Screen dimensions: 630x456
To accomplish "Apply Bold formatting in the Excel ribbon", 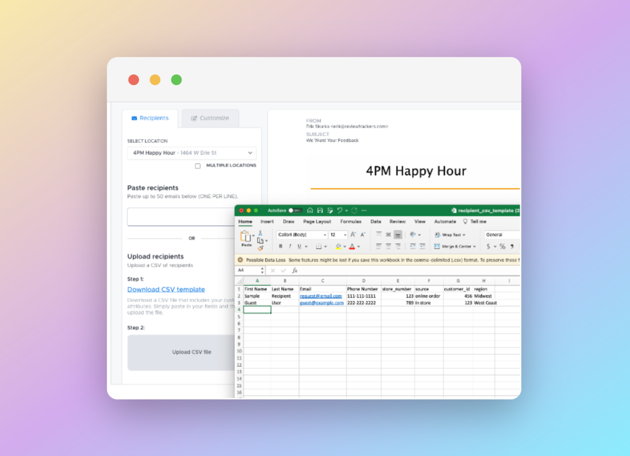I will (x=280, y=246).
